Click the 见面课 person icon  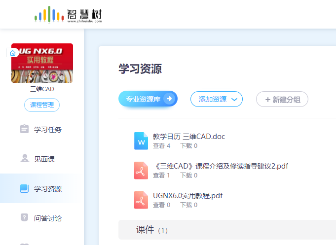(24, 159)
